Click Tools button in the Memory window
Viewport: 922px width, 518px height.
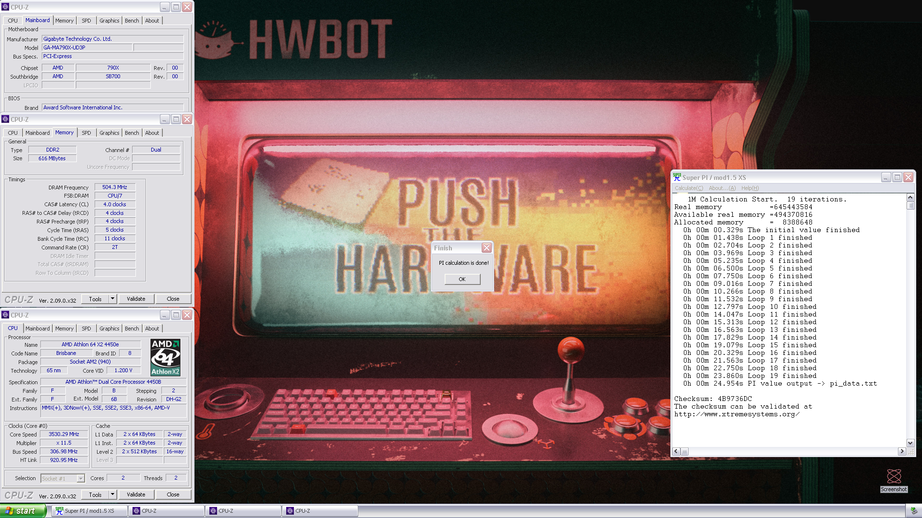(x=95, y=299)
